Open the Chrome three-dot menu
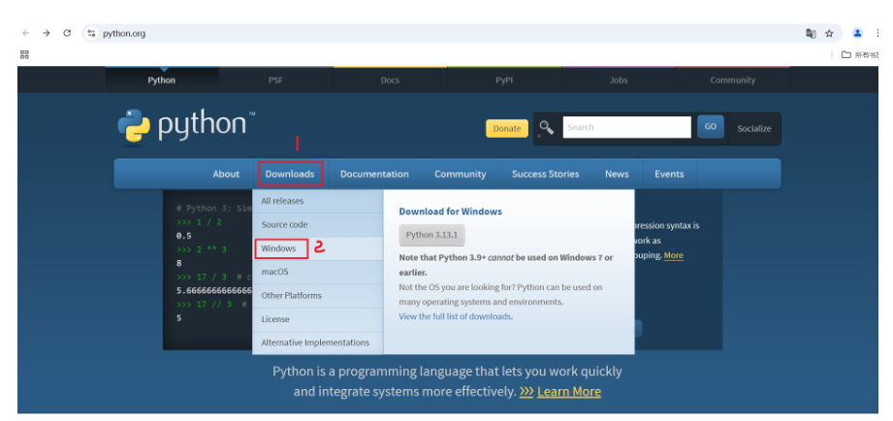 (x=877, y=33)
